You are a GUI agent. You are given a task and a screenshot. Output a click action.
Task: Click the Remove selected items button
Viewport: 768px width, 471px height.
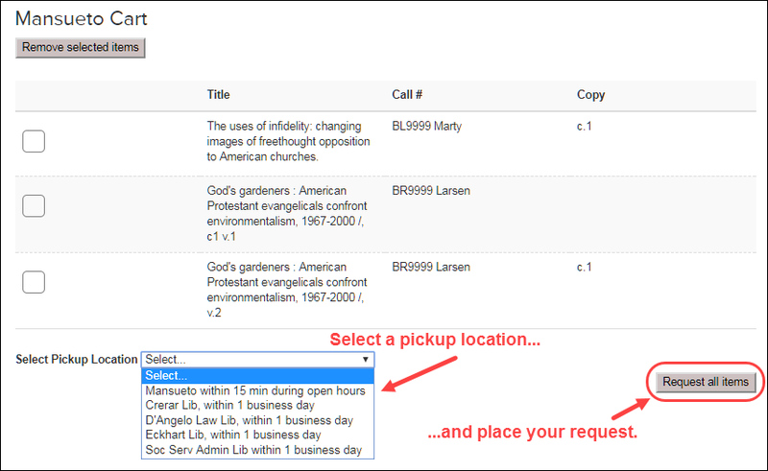(81, 48)
